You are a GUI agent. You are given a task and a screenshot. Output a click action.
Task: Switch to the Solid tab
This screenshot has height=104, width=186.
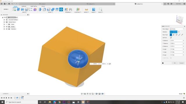coord(15,6)
